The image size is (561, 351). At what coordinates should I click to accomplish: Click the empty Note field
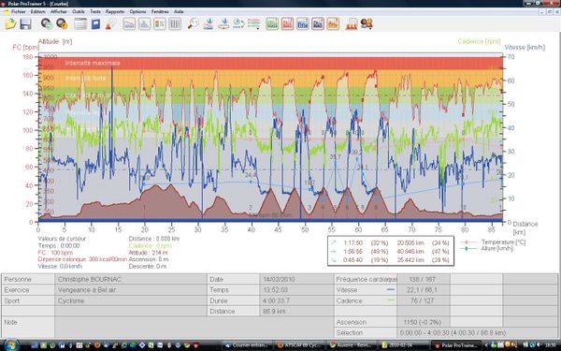point(194,327)
